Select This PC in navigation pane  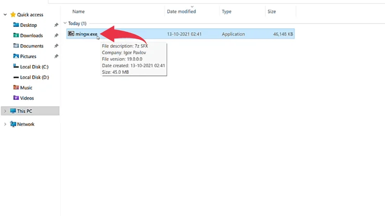(x=25, y=111)
